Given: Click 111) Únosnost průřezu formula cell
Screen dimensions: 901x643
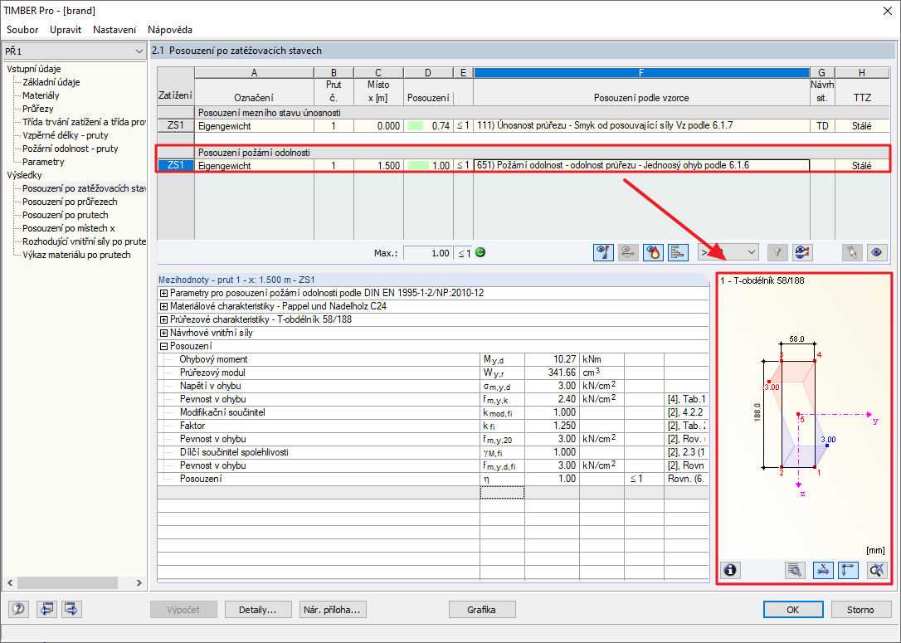Looking at the screenshot, I should tap(642, 126).
